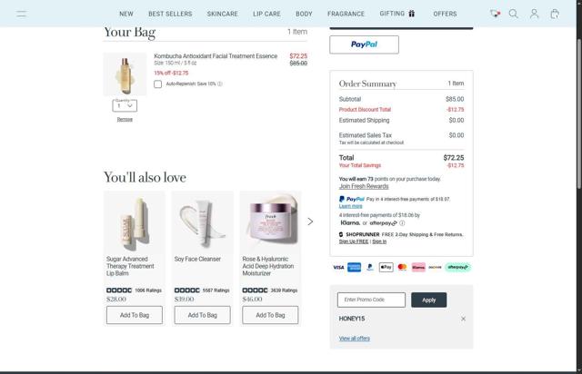Enable the Auto-Replenish Save 10% checkbox
Screen dimensions: 582x374
pyautogui.click(x=157, y=84)
